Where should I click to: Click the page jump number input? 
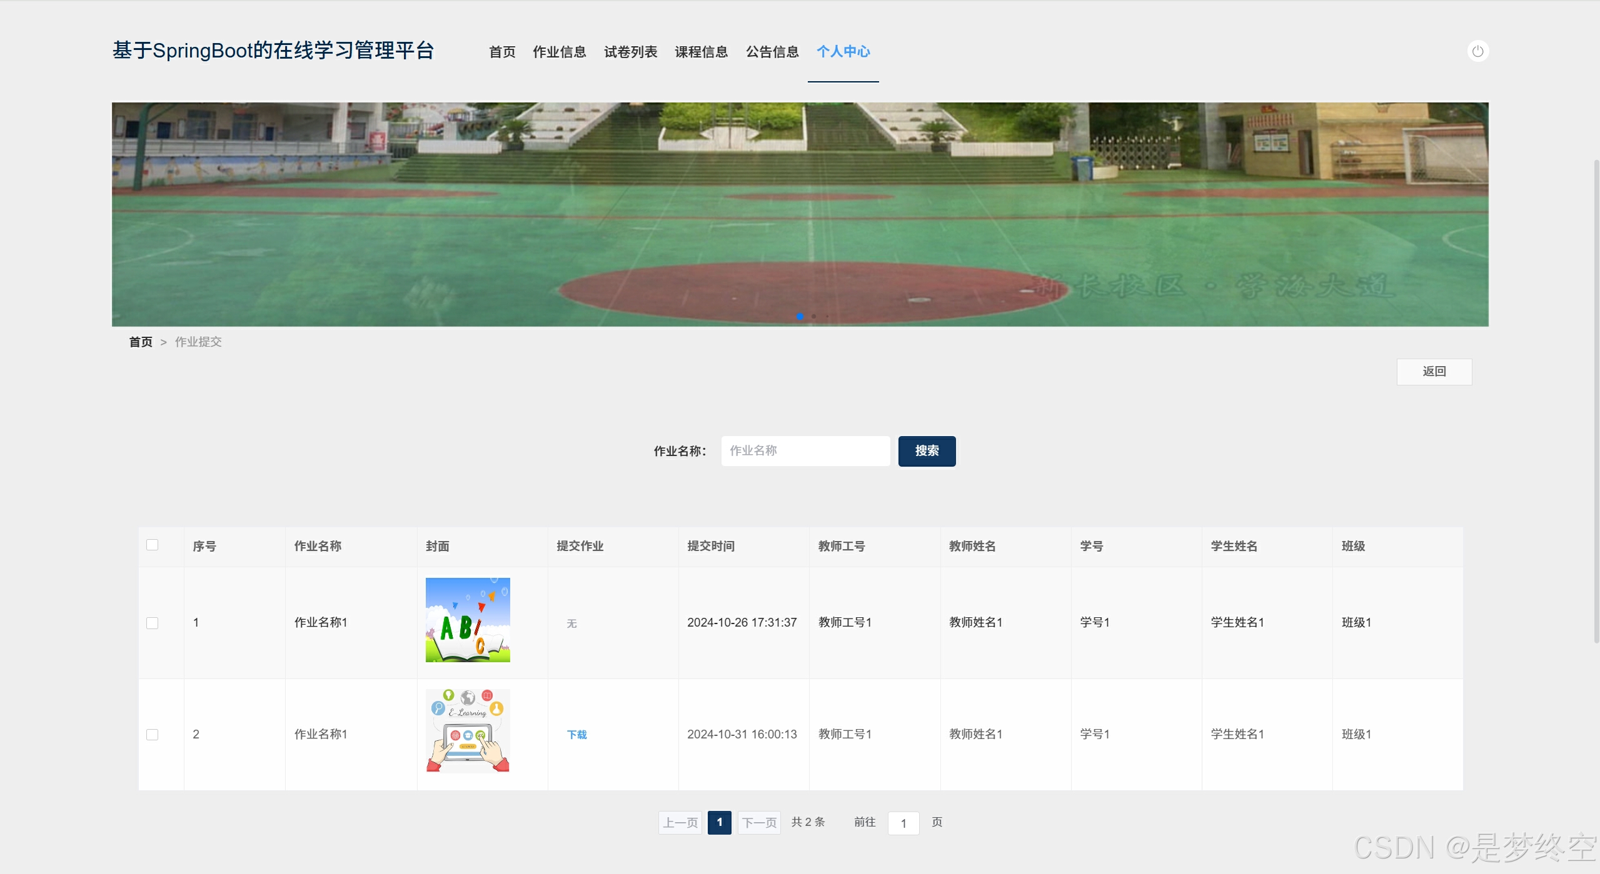click(x=903, y=823)
